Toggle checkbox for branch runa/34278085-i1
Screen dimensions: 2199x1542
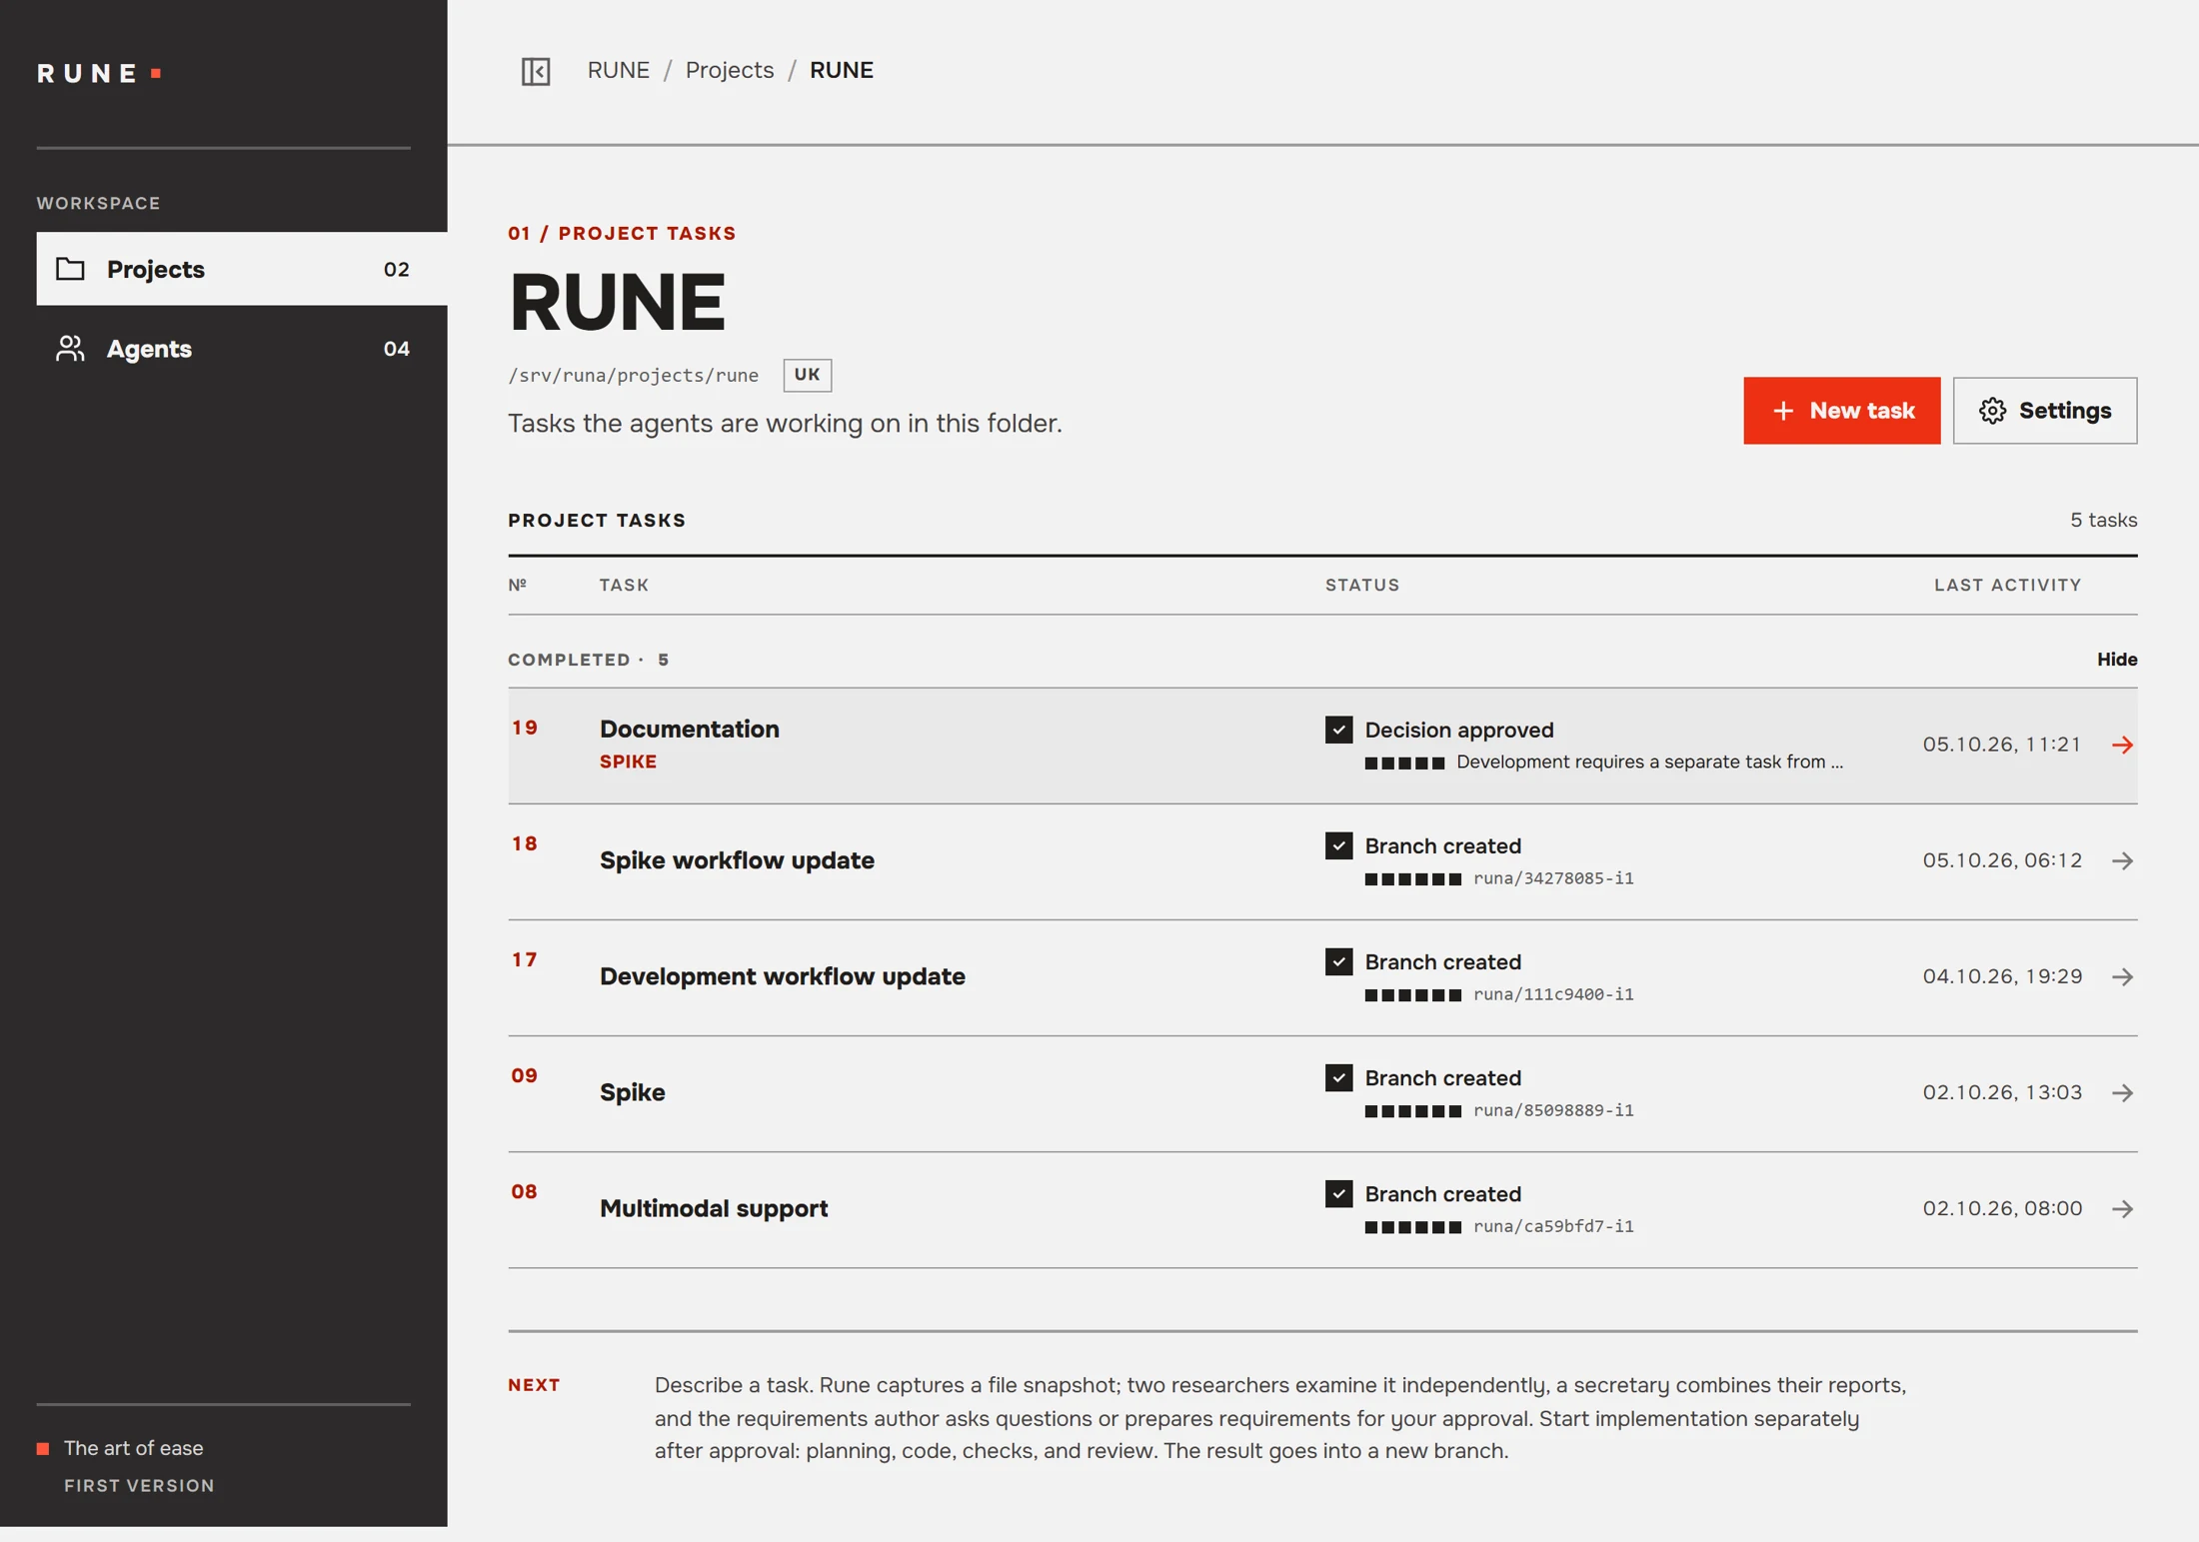1338,845
